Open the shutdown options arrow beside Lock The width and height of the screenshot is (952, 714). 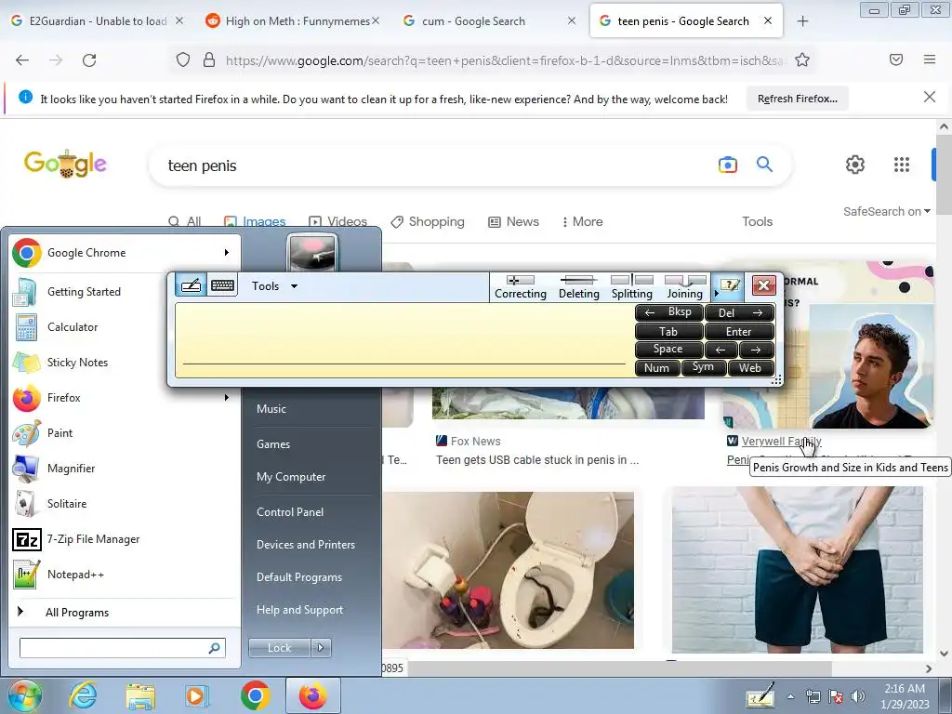pos(321,648)
